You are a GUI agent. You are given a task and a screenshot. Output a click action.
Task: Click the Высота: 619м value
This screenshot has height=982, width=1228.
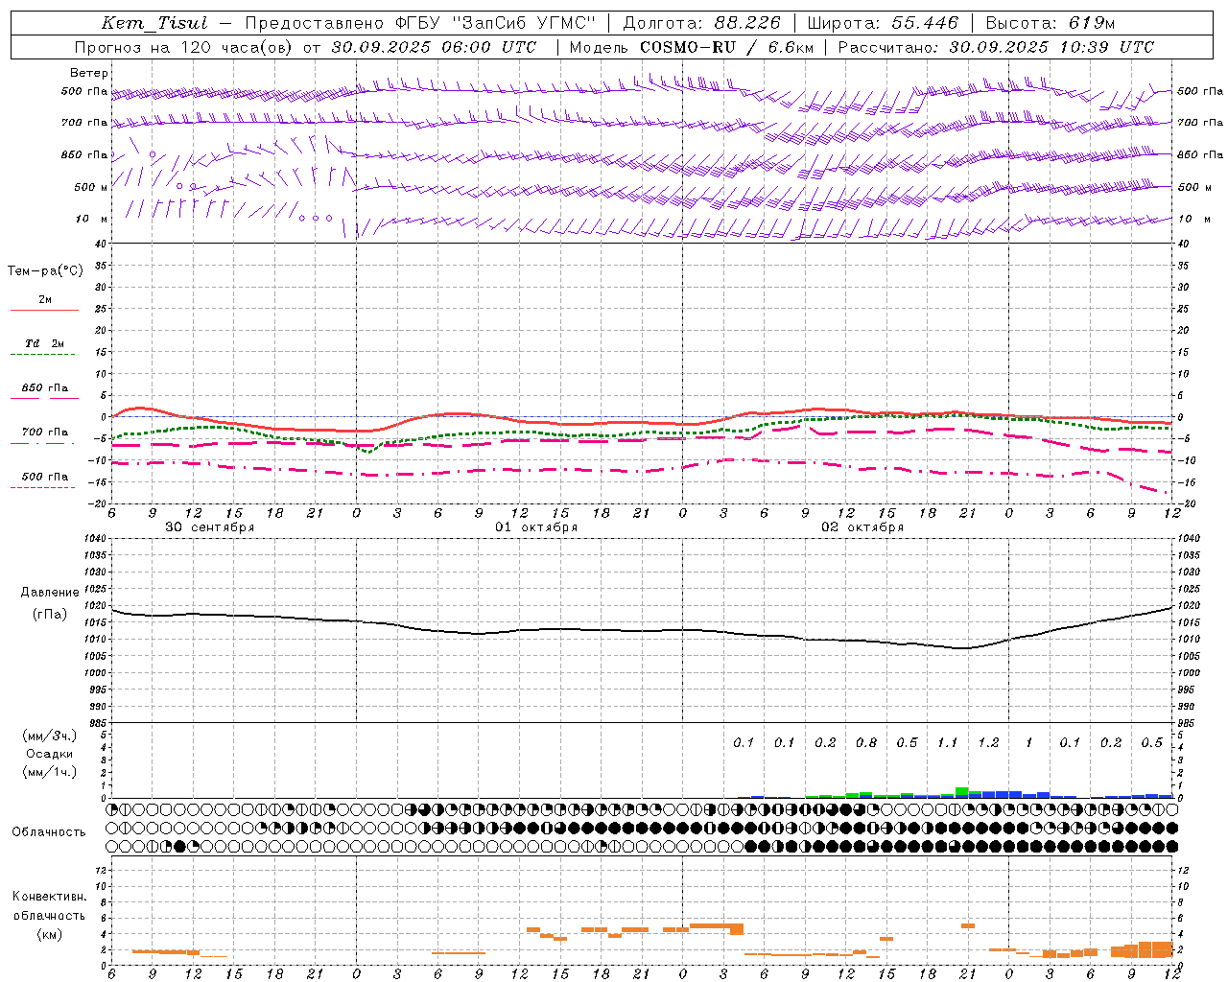[1051, 23]
